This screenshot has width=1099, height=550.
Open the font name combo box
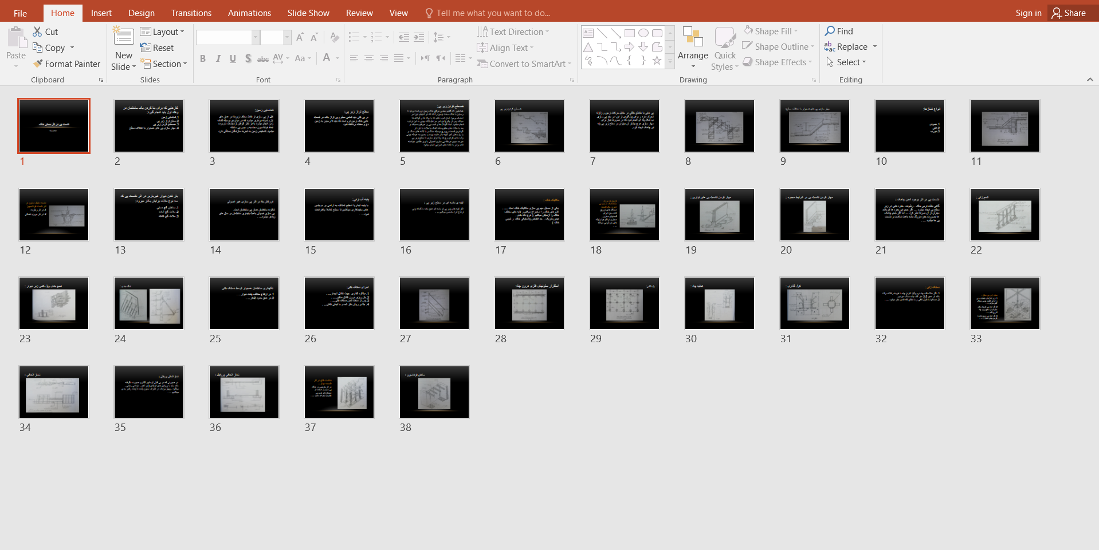click(227, 37)
